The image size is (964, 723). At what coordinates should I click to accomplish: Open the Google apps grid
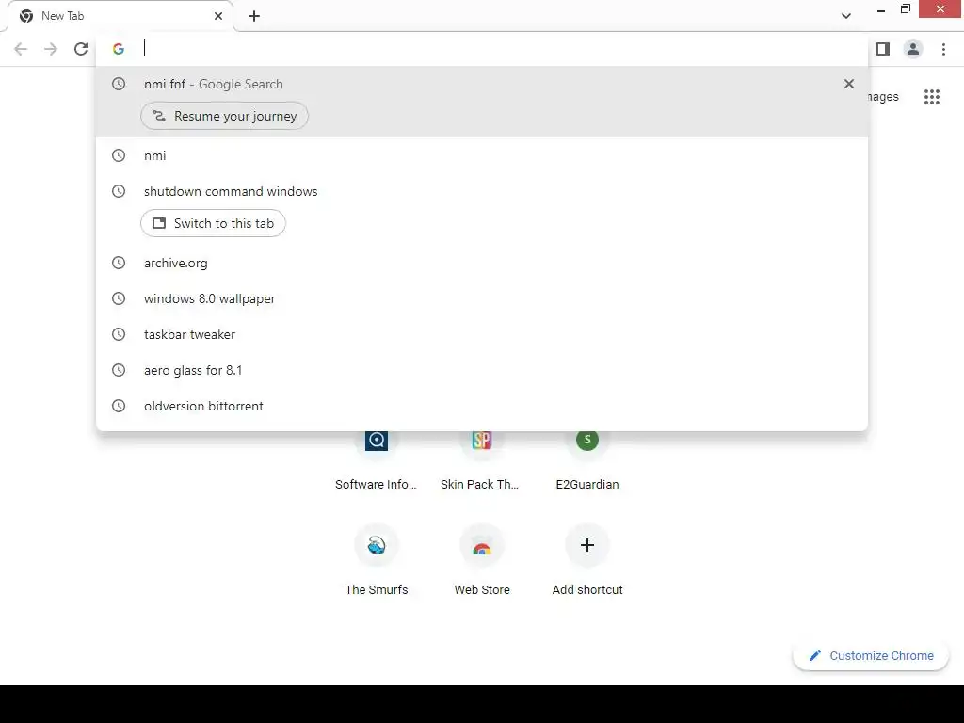click(932, 97)
